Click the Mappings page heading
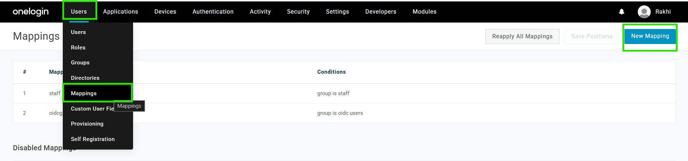 point(36,36)
